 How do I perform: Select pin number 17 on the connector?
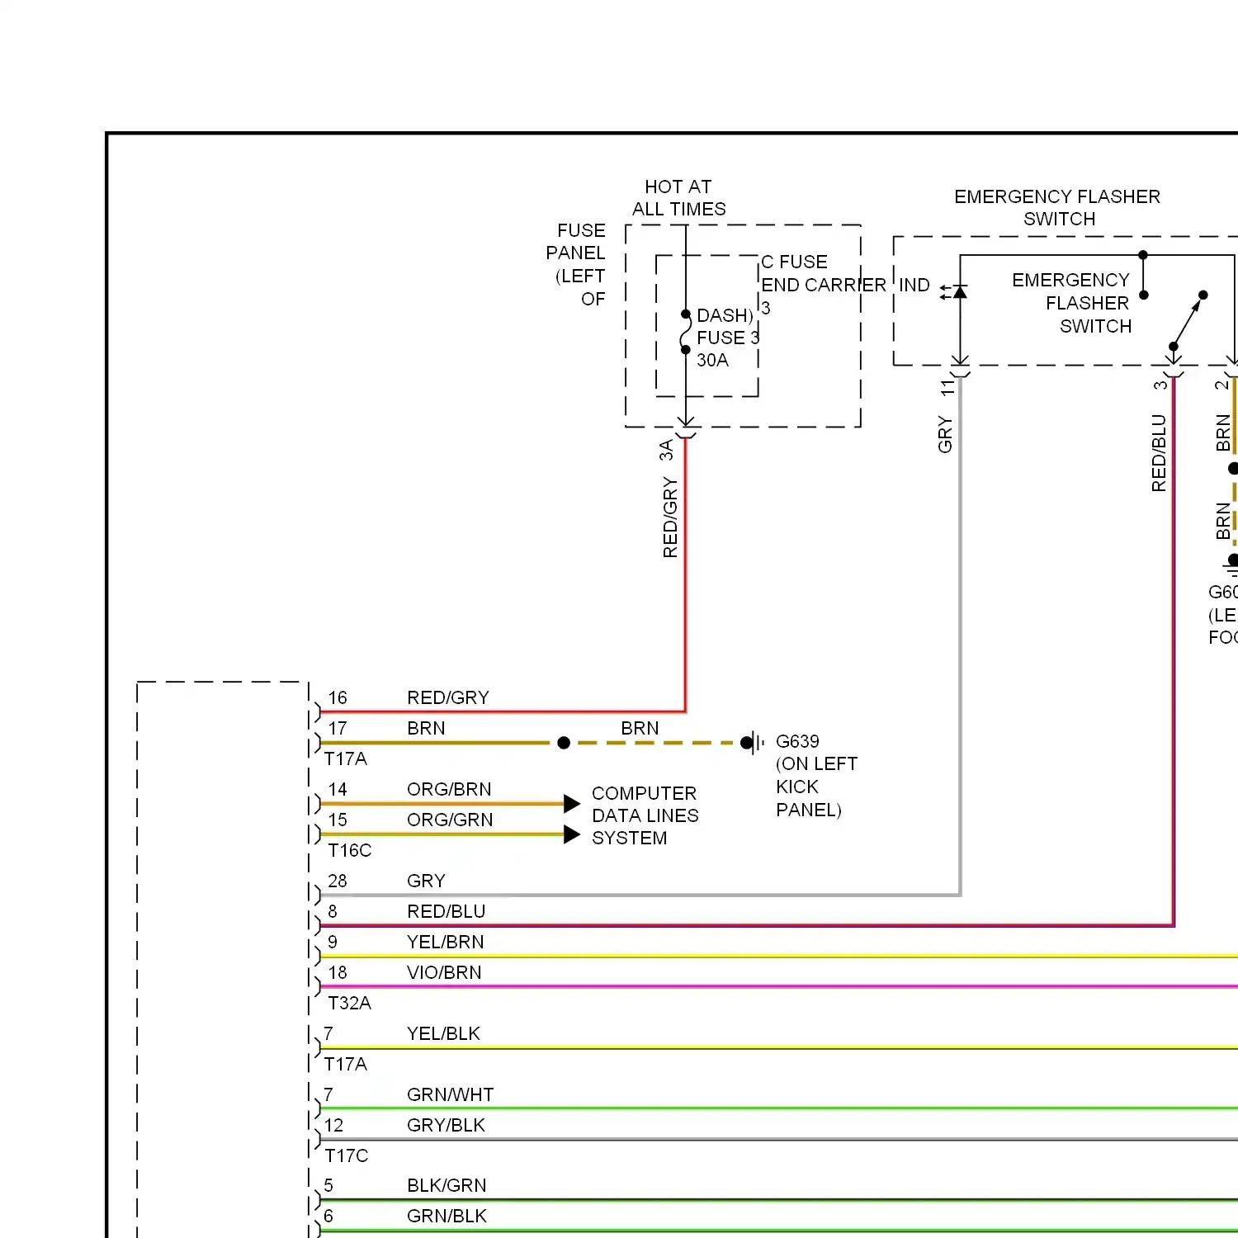tap(338, 728)
